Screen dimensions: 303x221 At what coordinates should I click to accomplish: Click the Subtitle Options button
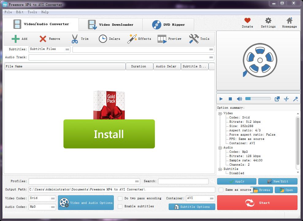point(192,207)
